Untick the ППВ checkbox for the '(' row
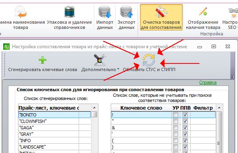Screen dimensions: 238x153 point(185,141)
